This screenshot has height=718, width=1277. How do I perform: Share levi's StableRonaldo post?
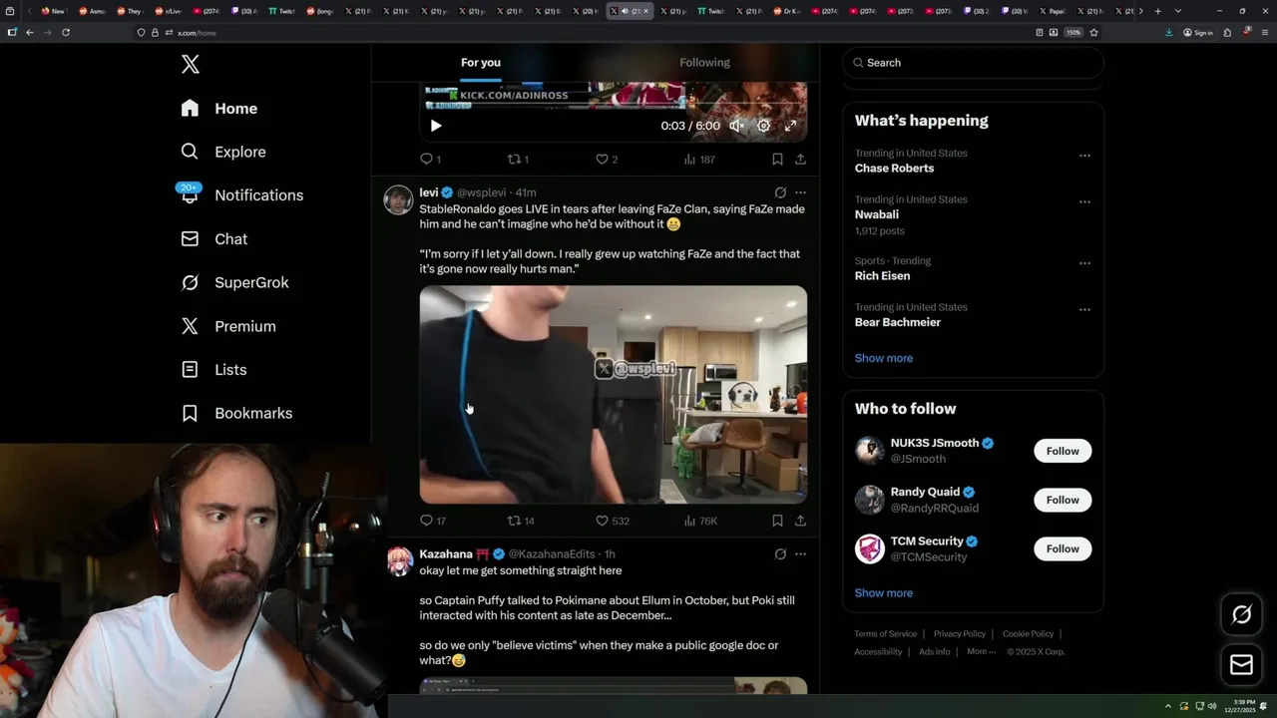point(800,521)
